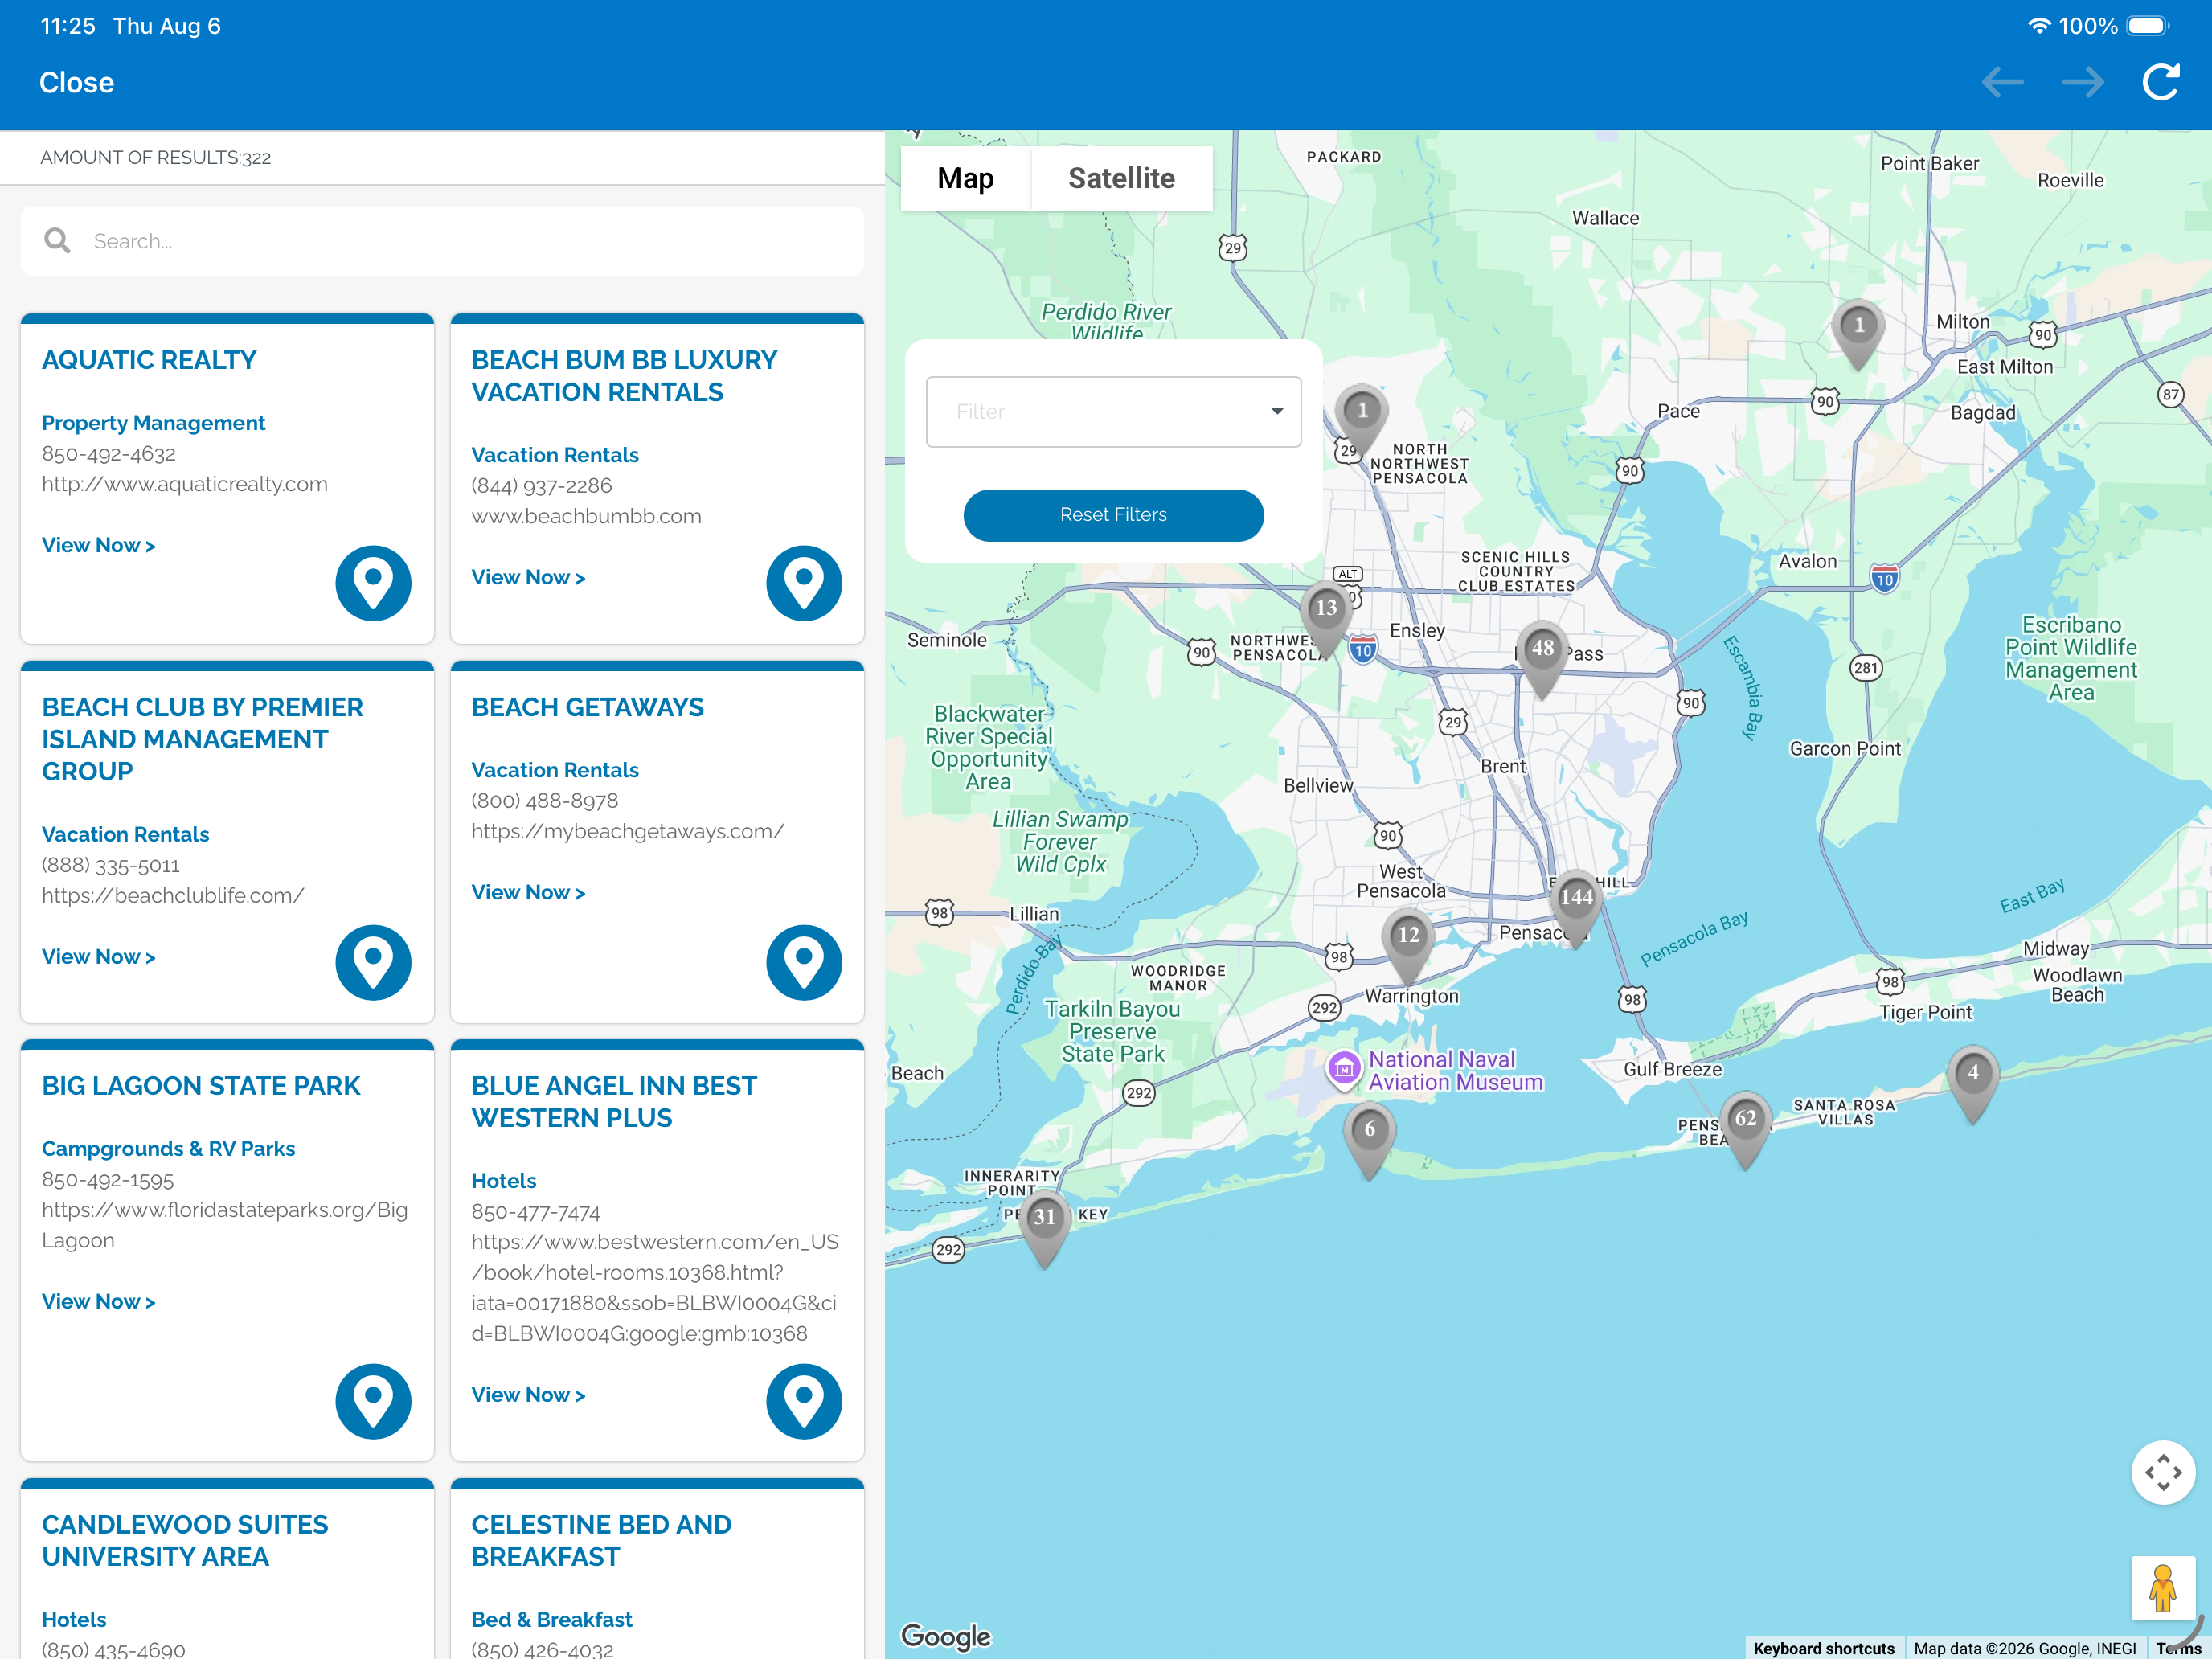Close the in-app browser
2212x1659 pixels.
tap(76, 82)
